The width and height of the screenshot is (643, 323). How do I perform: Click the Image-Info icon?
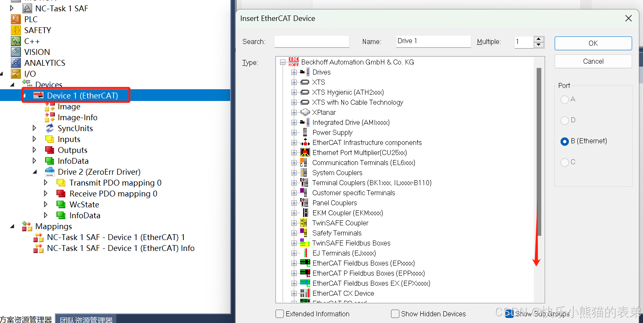pos(50,117)
